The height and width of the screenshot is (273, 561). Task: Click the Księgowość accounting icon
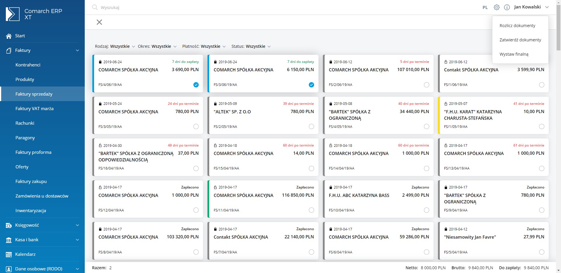9,225
